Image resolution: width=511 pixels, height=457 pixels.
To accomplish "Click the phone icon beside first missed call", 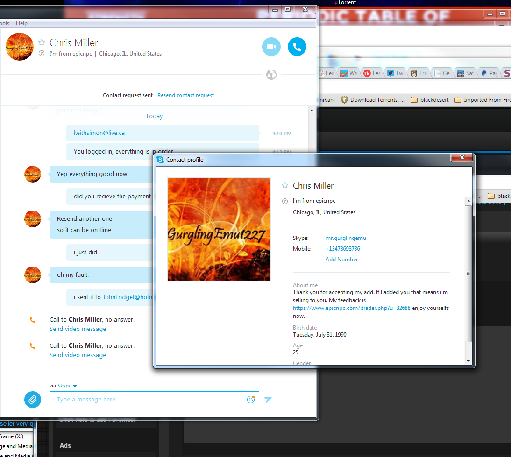I will 33,320.
